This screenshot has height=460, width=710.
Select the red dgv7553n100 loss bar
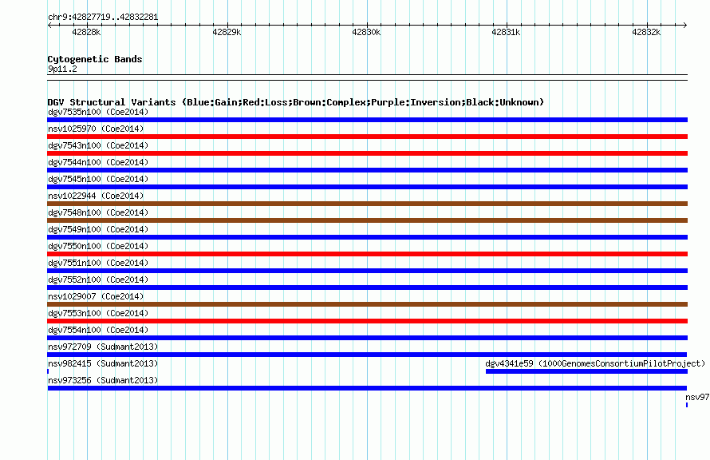[x=367, y=321]
